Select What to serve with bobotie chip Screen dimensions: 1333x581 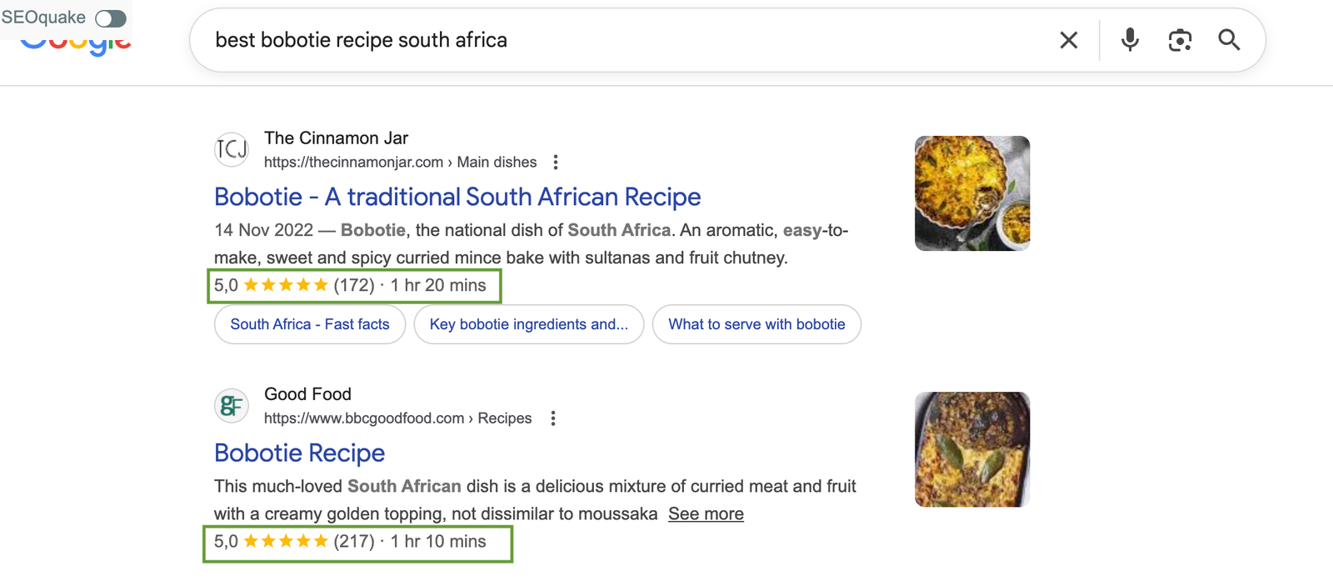click(x=756, y=324)
